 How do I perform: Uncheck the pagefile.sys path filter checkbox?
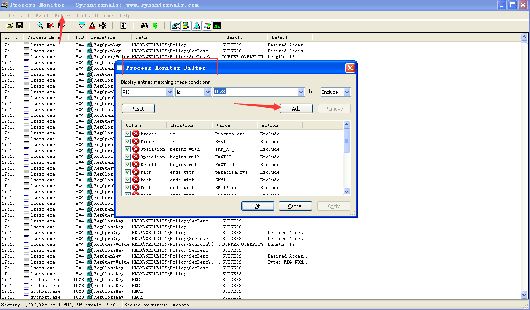pos(128,172)
